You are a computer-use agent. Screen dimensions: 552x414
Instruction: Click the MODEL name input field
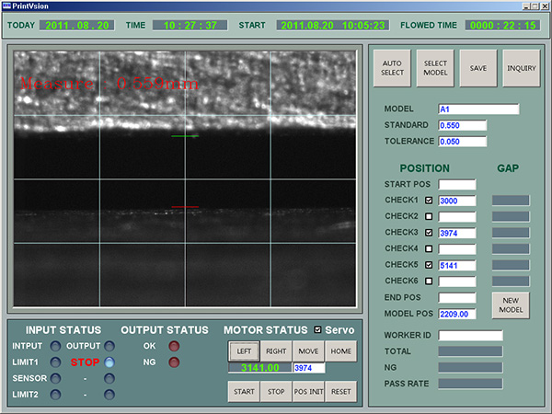(x=478, y=109)
